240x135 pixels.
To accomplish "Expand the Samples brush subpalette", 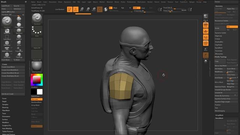I will click(x=5, y=105).
